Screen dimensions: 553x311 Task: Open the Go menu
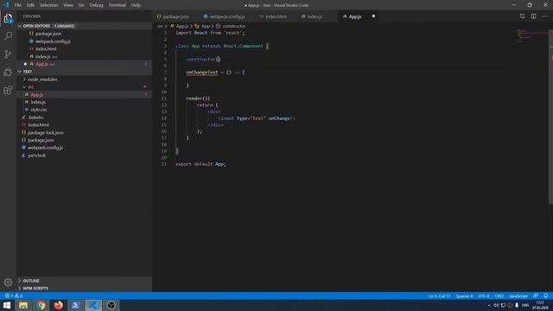81,5
